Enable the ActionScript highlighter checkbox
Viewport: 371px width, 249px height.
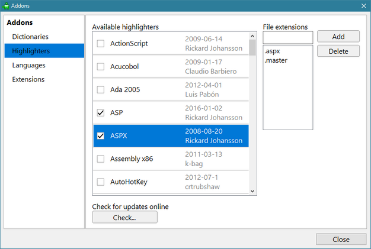click(101, 44)
